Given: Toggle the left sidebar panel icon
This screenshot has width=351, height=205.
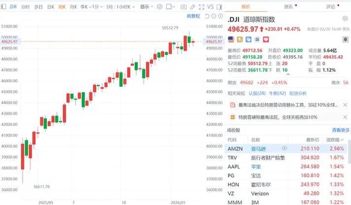Looking at the screenshot, I should pyautogui.click(x=3, y=7).
